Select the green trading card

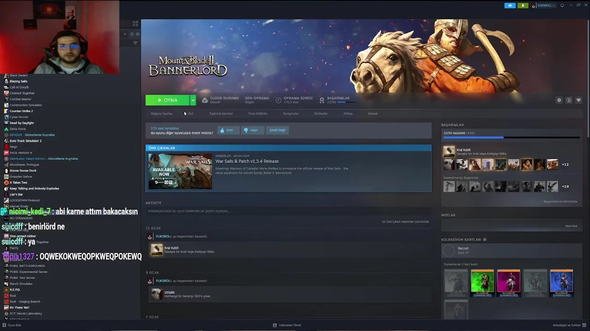click(482, 283)
